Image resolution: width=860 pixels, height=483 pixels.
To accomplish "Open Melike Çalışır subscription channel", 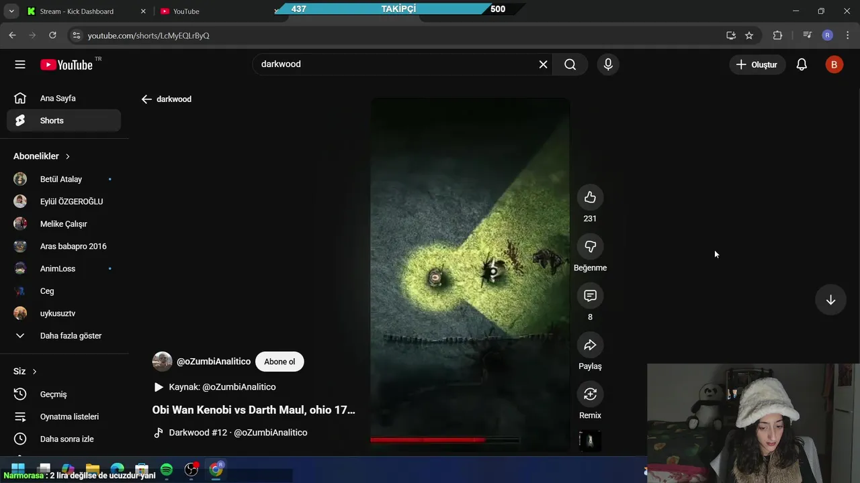I will [64, 224].
